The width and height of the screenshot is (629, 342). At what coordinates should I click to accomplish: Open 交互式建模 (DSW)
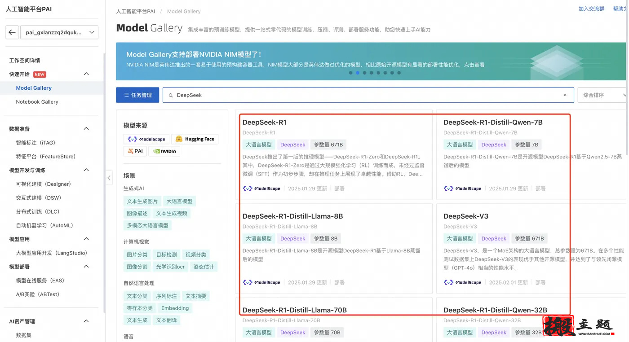[38, 198]
